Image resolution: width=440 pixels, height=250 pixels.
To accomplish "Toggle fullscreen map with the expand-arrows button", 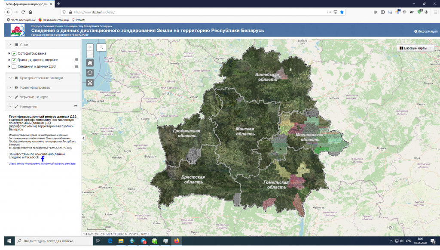I will (x=90, y=83).
